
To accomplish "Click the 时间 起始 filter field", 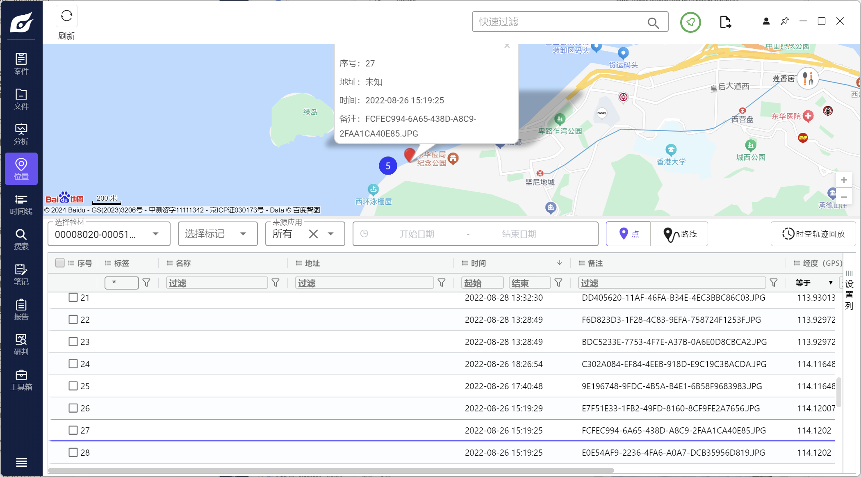I will point(483,283).
